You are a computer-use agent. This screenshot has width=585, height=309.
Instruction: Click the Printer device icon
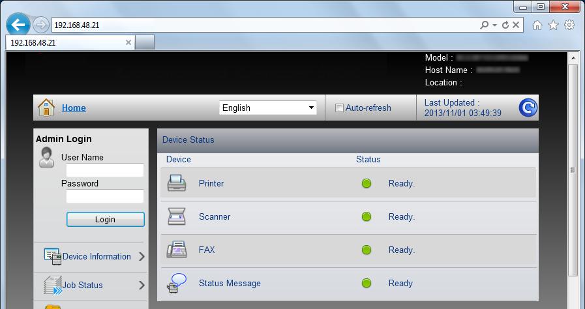point(177,183)
